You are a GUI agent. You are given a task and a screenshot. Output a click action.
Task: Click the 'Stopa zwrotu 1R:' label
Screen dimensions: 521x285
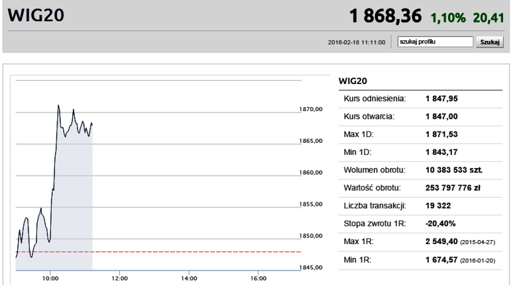coord(375,224)
